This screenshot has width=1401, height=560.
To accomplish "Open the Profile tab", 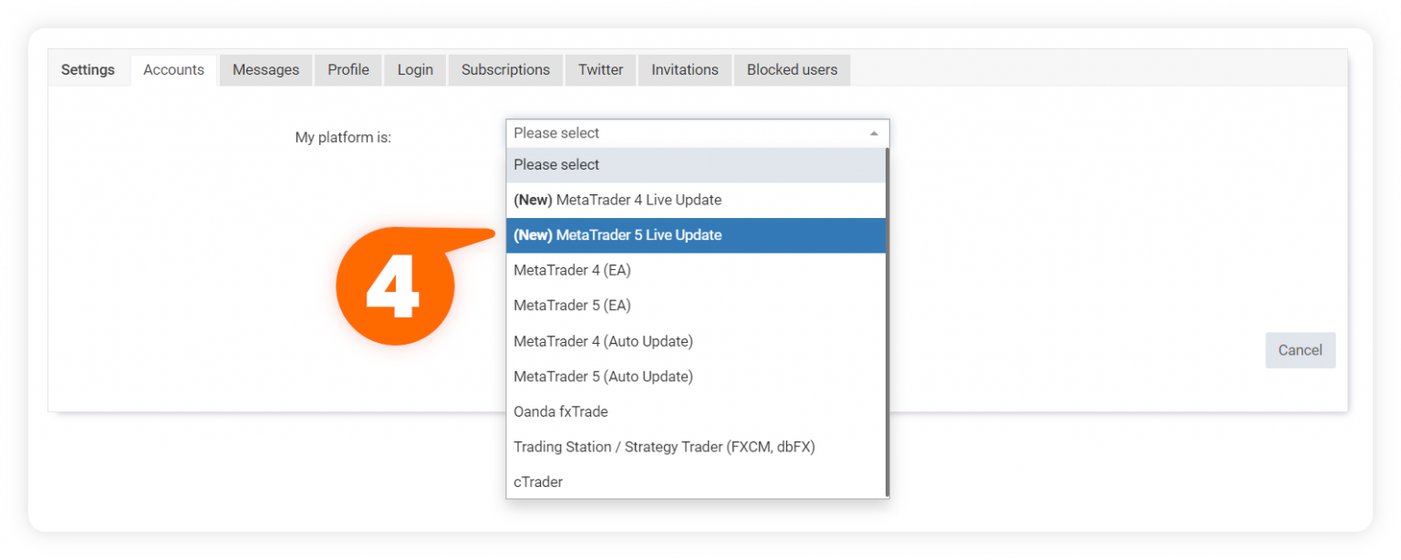I will 348,69.
